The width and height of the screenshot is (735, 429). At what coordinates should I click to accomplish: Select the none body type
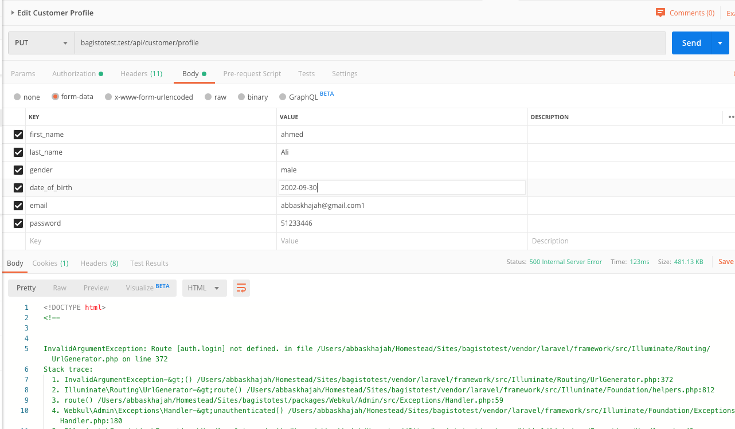coord(27,97)
